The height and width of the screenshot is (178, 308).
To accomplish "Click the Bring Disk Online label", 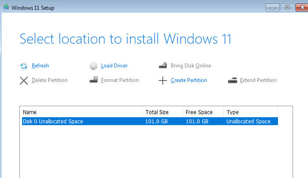I will pos(191,66).
